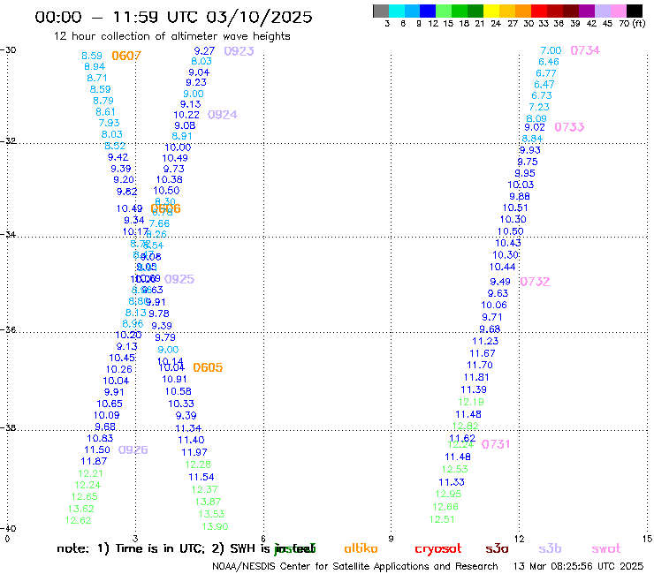Click the wave height value 13.53
654x574 pixels.
(x=211, y=514)
